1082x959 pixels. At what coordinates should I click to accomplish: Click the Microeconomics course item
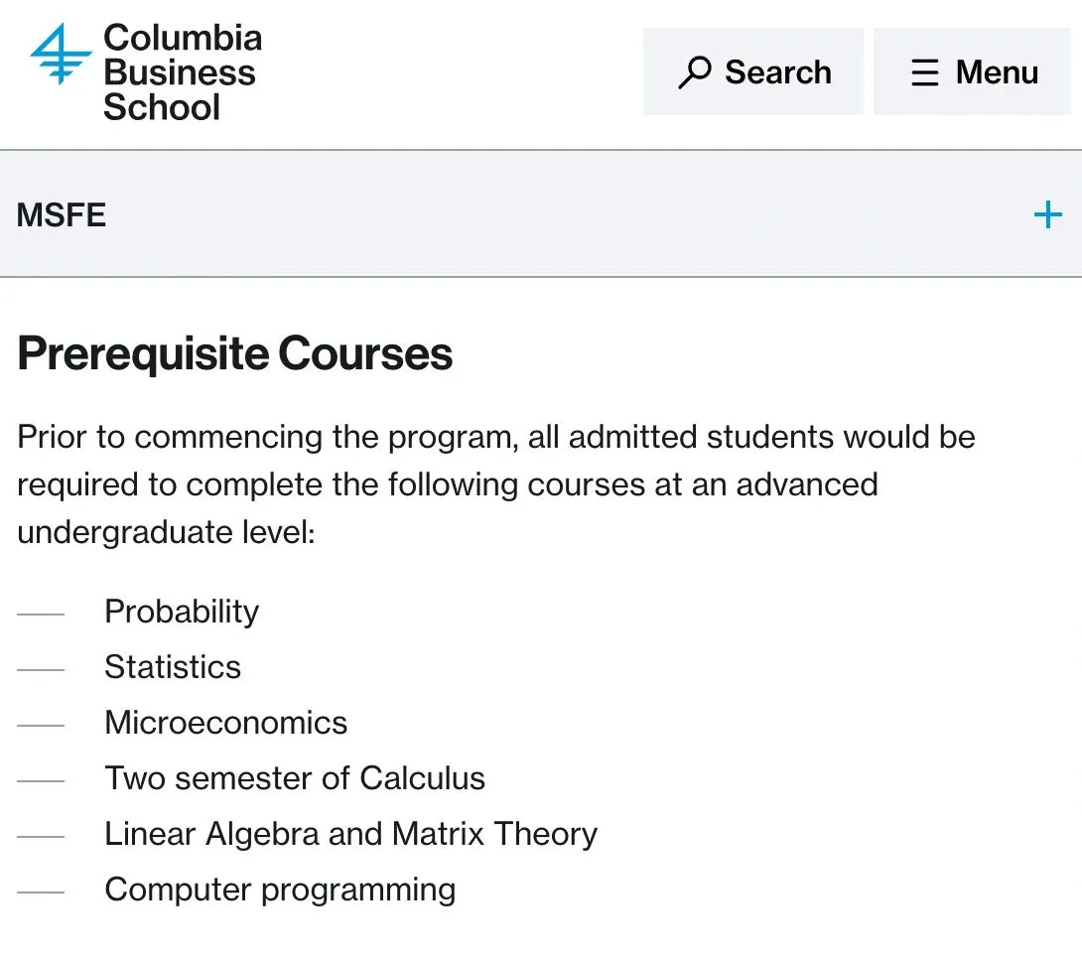click(226, 723)
